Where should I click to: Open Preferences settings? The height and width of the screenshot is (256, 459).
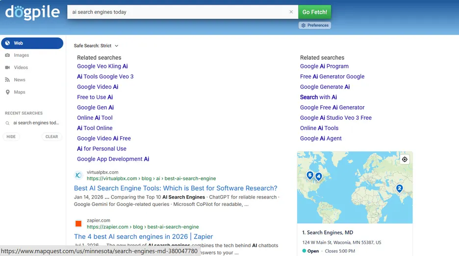tap(315, 25)
